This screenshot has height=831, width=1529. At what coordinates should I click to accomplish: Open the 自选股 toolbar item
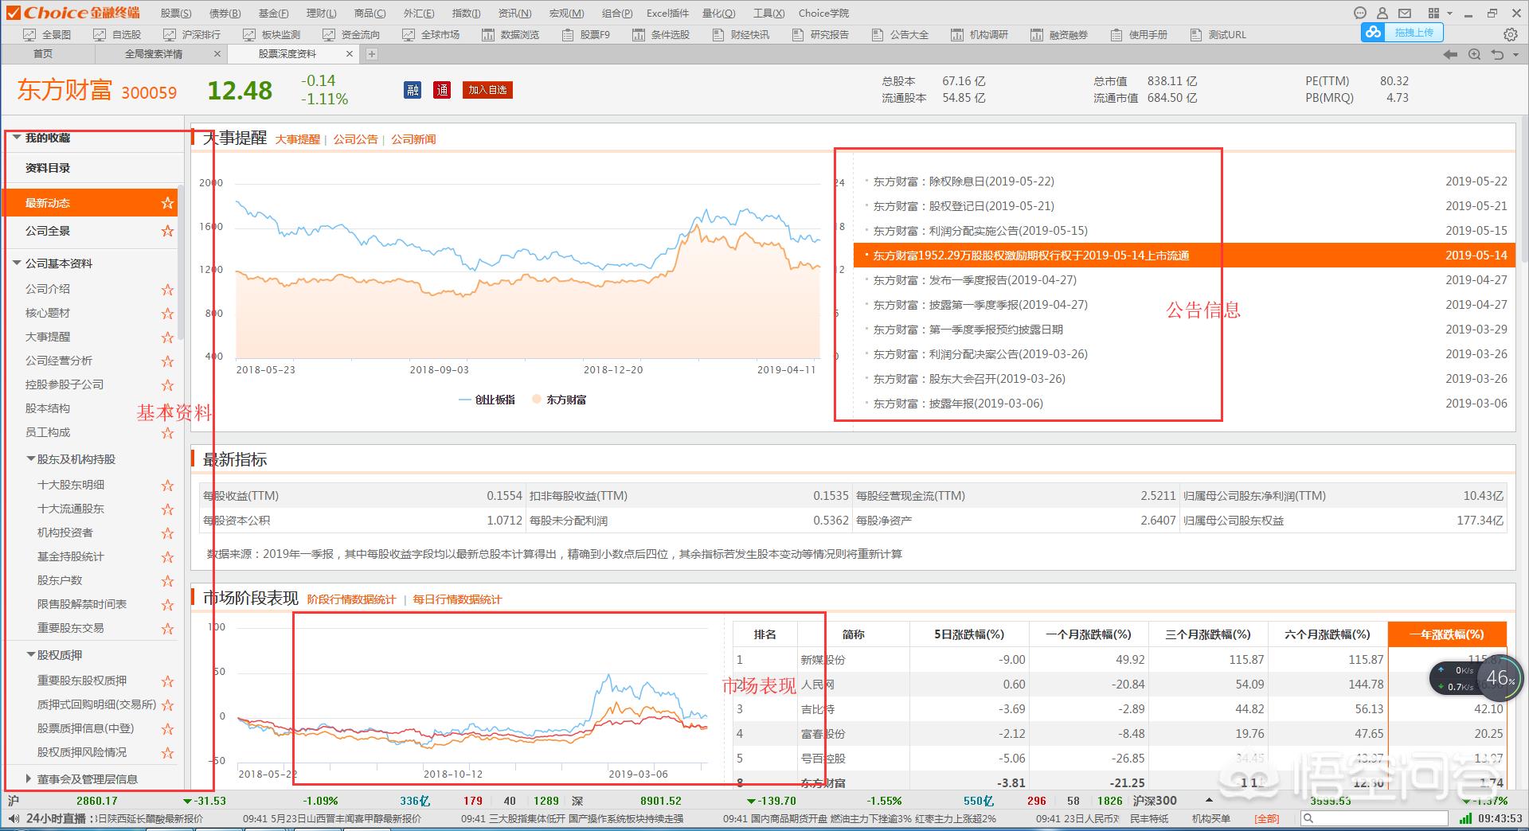pos(118,34)
